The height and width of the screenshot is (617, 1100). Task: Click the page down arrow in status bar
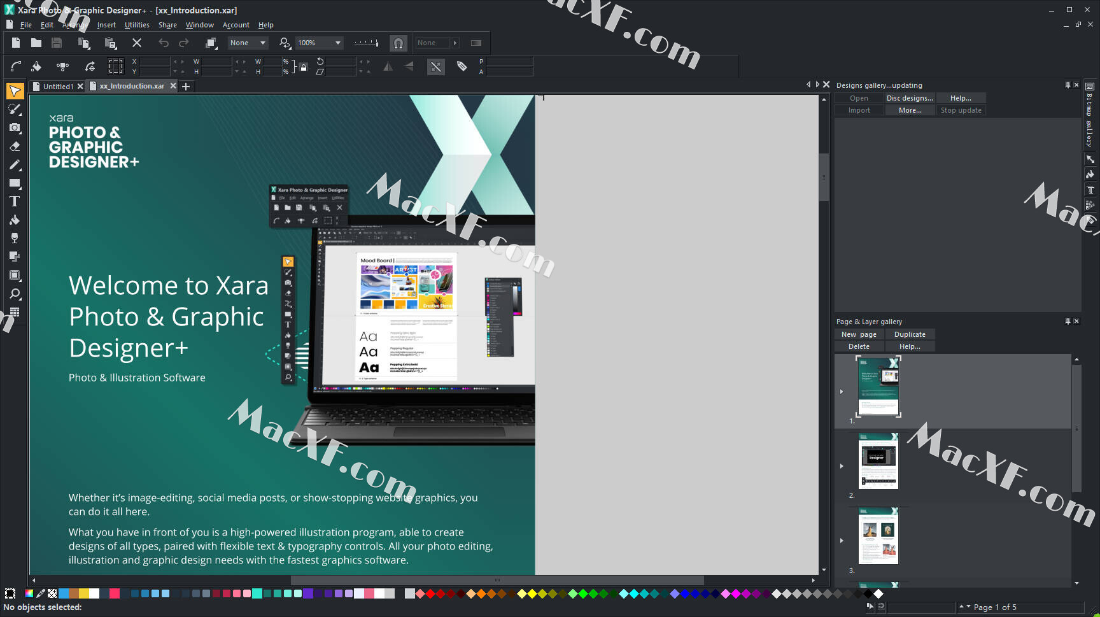click(x=969, y=607)
